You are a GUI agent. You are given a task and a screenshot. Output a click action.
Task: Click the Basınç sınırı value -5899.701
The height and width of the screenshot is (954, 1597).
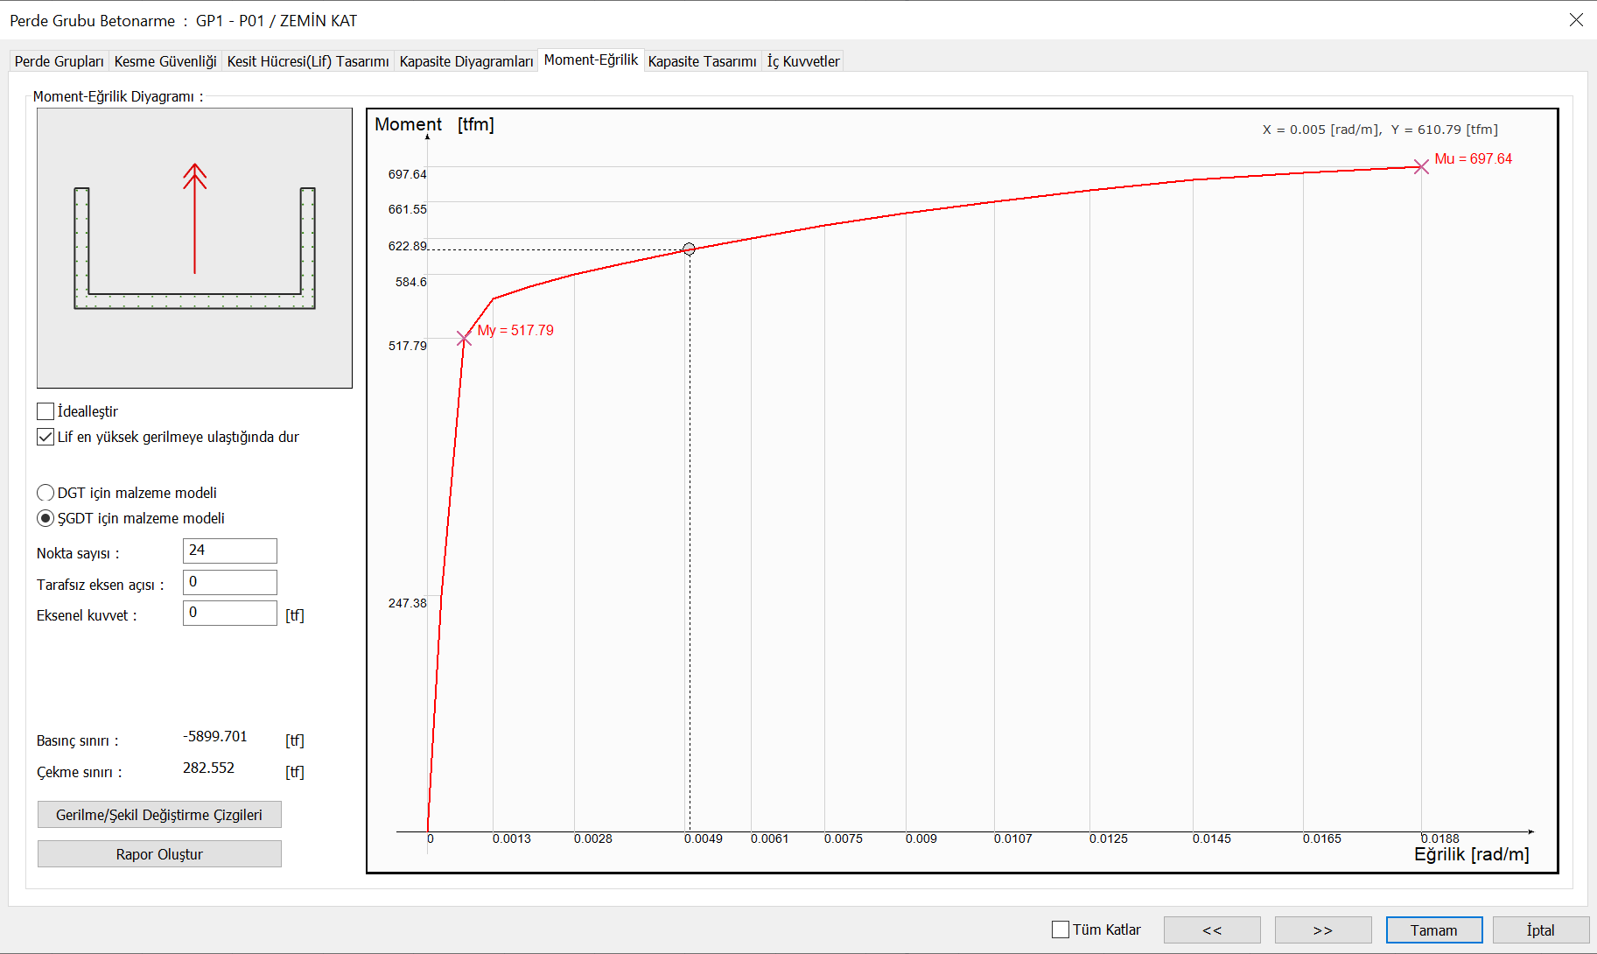(215, 737)
